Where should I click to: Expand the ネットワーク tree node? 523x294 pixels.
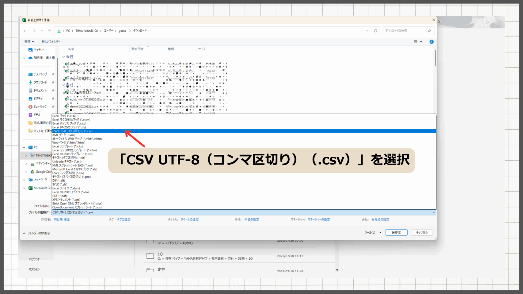point(24,180)
